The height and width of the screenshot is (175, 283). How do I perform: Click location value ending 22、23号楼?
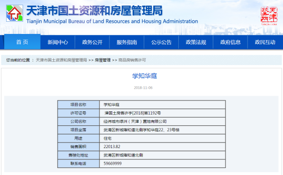(x=141, y=130)
